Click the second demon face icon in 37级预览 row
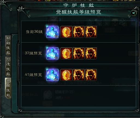The height and width of the screenshot is (118, 140). click(x=91, y=53)
